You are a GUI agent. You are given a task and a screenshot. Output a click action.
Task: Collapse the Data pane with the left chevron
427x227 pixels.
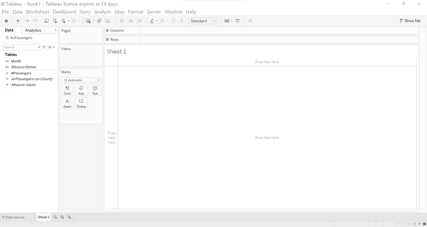coord(56,30)
